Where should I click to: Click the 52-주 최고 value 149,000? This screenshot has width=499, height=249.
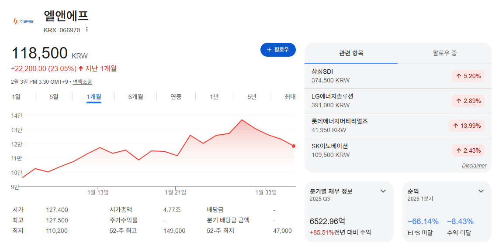tap(174, 231)
